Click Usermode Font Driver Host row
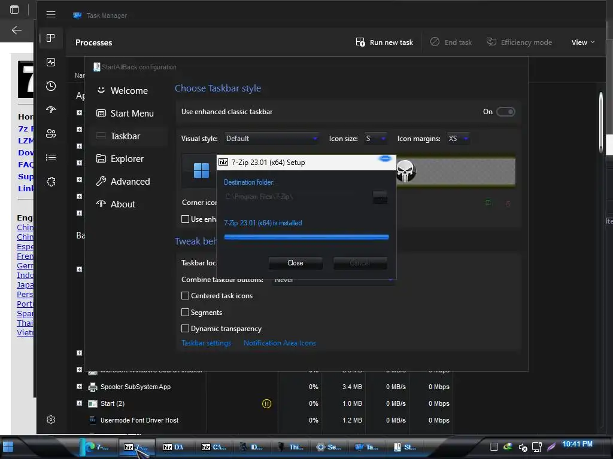Screen dimensions: 613x459 point(259,420)
